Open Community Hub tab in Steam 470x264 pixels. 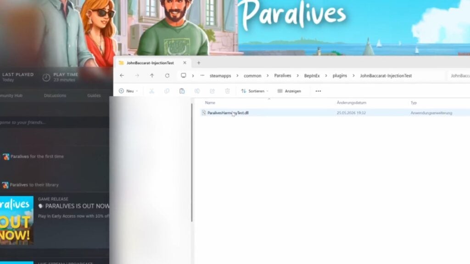click(x=11, y=95)
